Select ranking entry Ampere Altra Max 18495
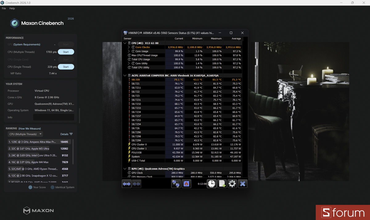Screen dimensions: 370x220 coord(39,142)
